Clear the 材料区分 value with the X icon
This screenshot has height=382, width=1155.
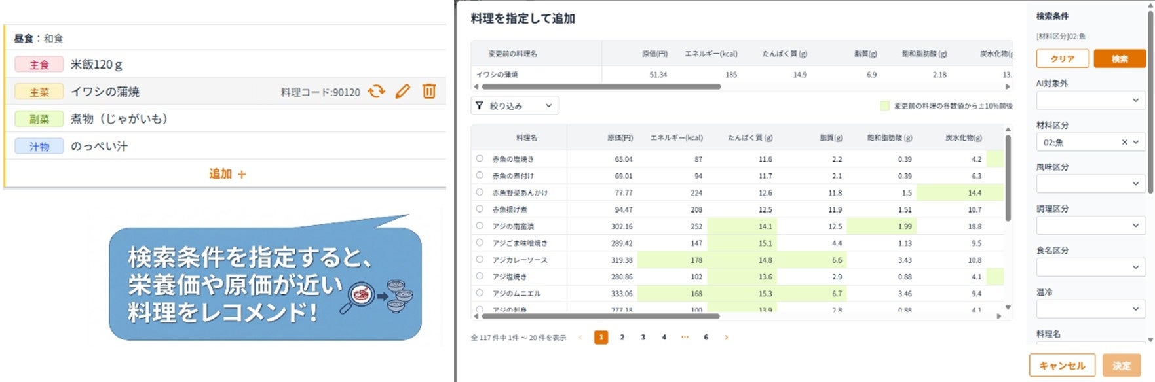click(x=1124, y=142)
